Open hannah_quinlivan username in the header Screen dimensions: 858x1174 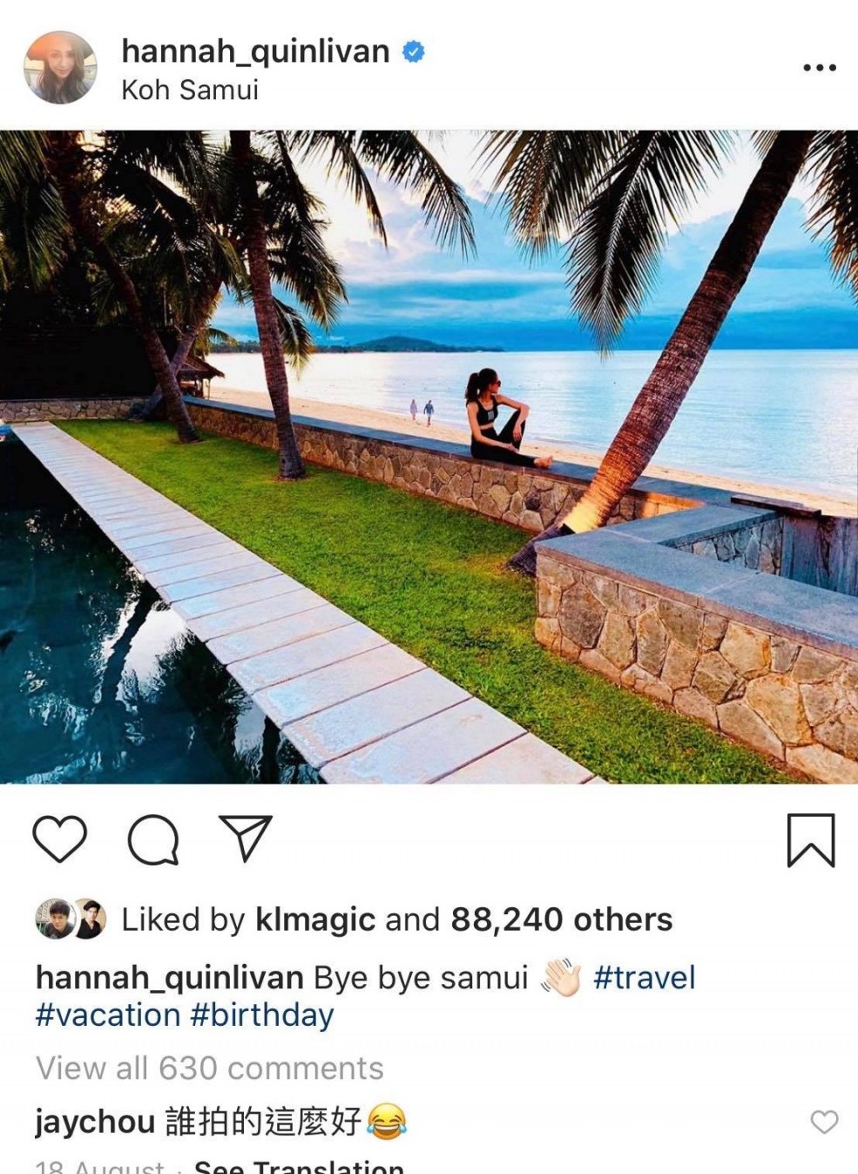click(x=255, y=51)
